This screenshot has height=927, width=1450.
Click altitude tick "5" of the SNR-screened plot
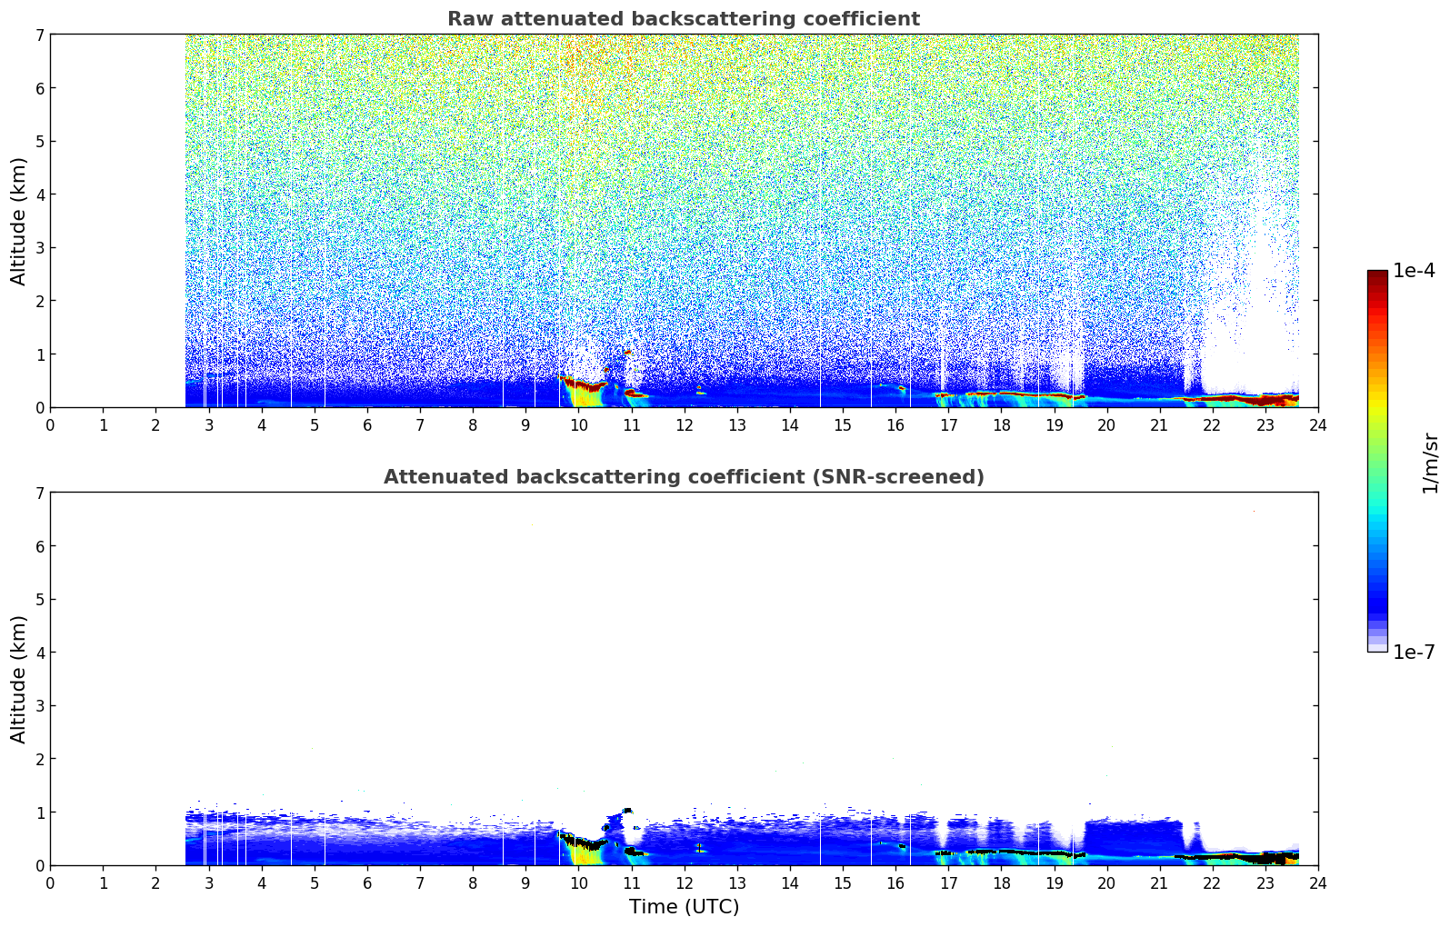(x=38, y=599)
